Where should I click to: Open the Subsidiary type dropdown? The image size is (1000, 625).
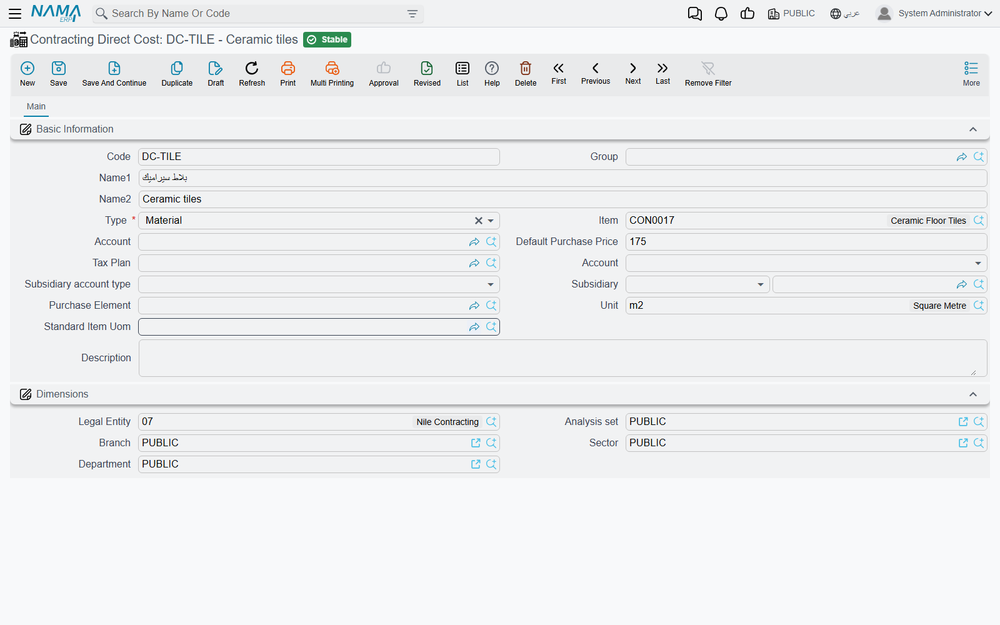point(761,284)
